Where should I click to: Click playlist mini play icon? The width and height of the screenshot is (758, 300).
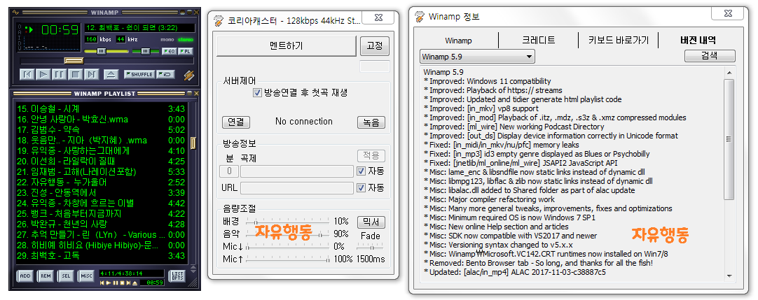(x=109, y=283)
